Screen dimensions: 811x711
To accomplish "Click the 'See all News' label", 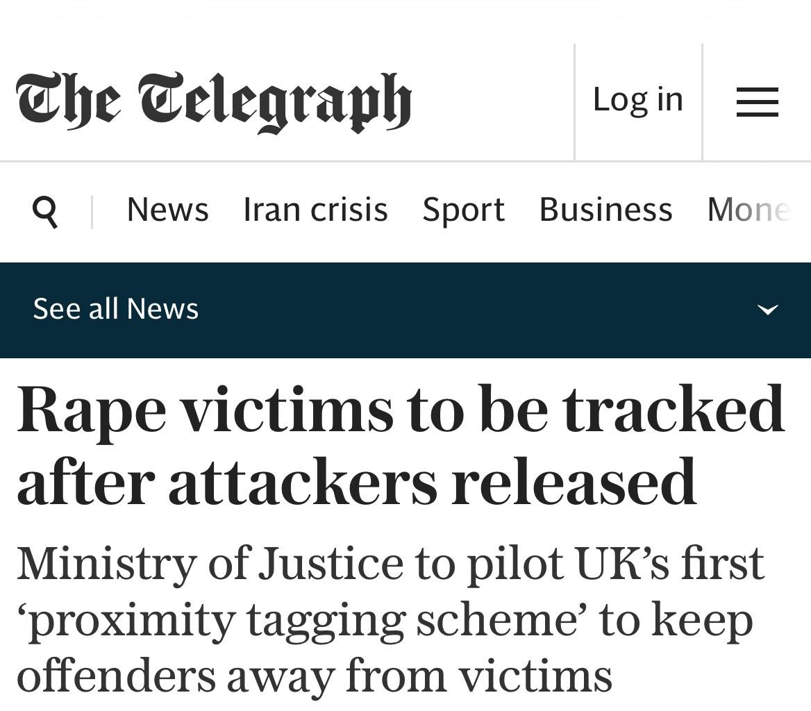I will click(116, 309).
